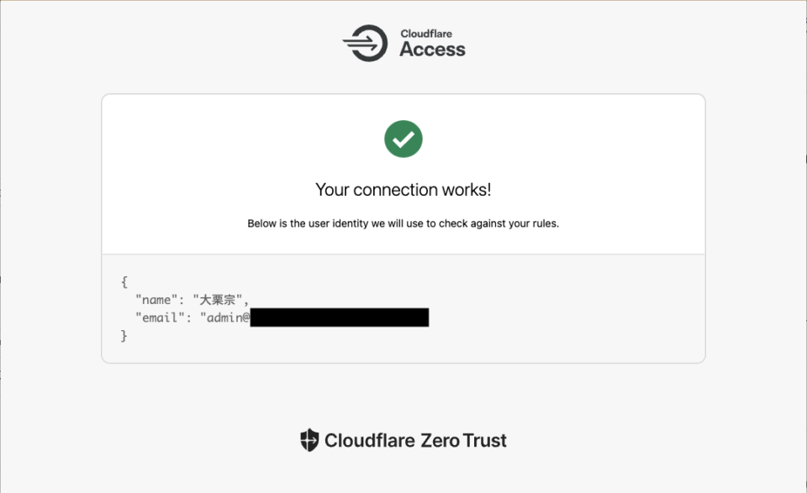The width and height of the screenshot is (807, 493).
Task: Click the word "rules" in description text
Action: point(545,223)
